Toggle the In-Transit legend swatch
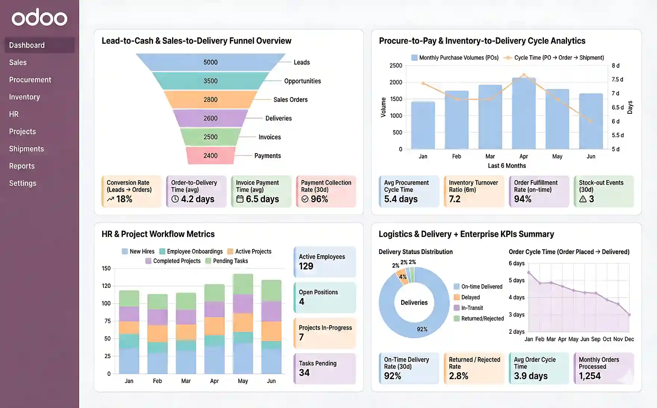Viewport: 657px width, 408px height. 457,308
